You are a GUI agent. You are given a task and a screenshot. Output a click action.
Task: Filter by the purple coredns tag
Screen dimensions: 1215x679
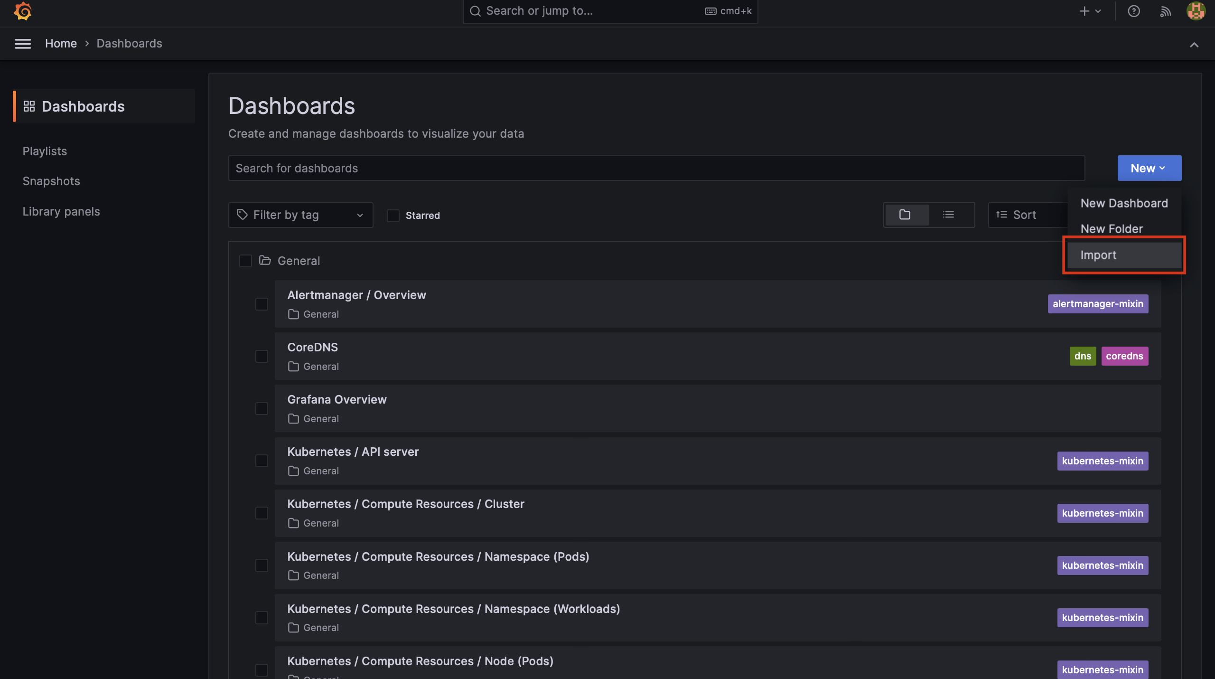1124,356
